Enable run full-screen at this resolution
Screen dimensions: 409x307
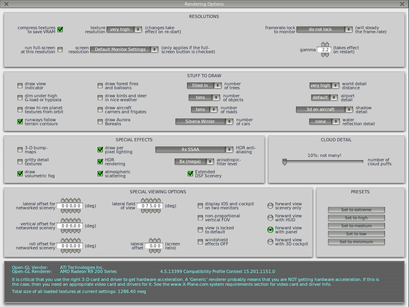coord(60,50)
